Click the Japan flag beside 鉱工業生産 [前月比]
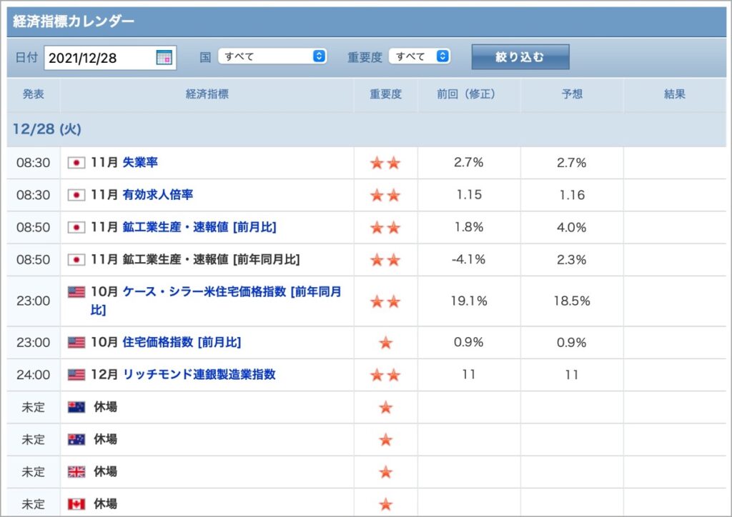This screenshot has height=517, width=732. click(76, 228)
